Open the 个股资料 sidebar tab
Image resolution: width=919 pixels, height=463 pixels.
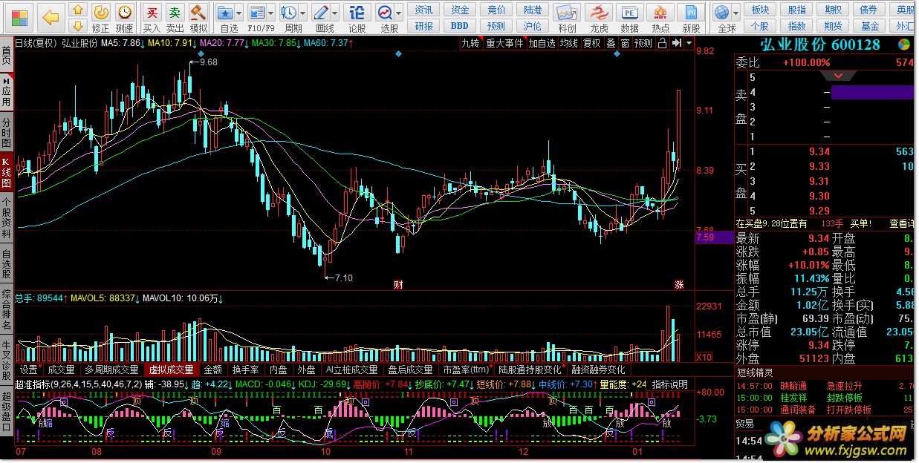[6, 218]
